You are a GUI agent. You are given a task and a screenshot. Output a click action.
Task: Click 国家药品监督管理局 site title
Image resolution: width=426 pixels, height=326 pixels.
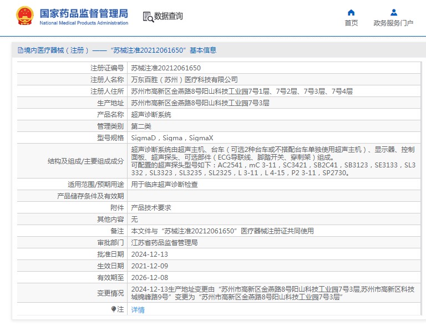84,13
